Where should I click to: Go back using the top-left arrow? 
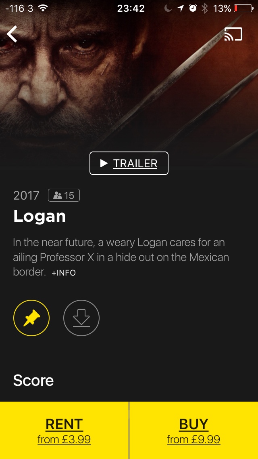12,34
